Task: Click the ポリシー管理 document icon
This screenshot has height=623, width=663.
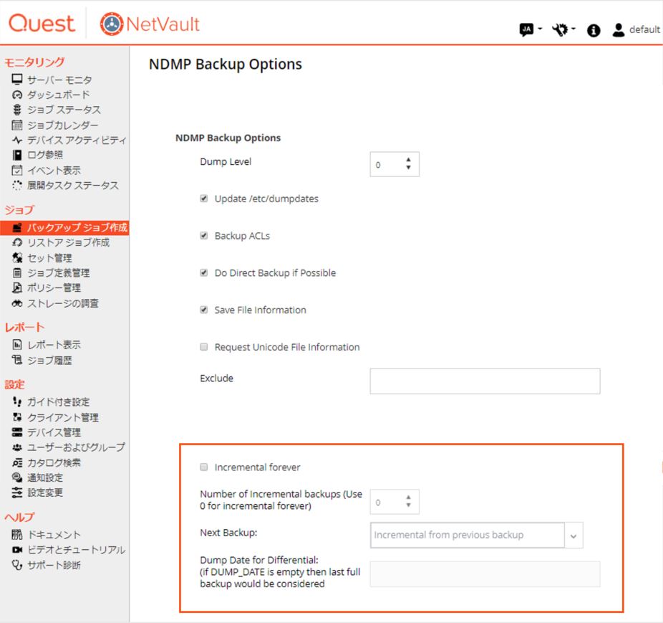Action: click(x=17, y=287)
